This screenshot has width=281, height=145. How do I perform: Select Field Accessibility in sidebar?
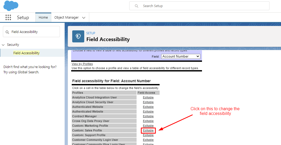click(26, 53)
